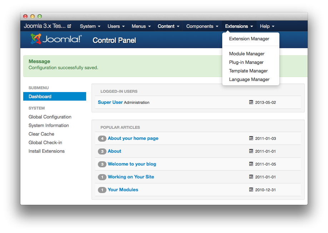This screenshot has width=328, height=233.
Task: Select Extension Manager from the menu
Action: pyautogui.click(x=249, y=39)
